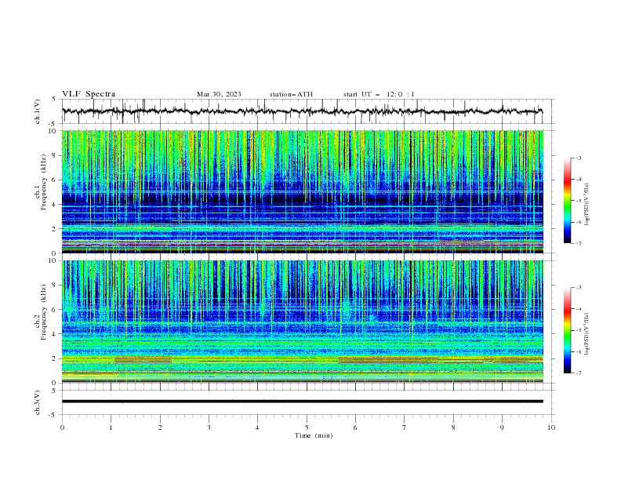Image resolution: width=621 pixels, height=480 pixels.
Task: Click the bottom color bar's log(PSD) label
Action: [586, 334]
